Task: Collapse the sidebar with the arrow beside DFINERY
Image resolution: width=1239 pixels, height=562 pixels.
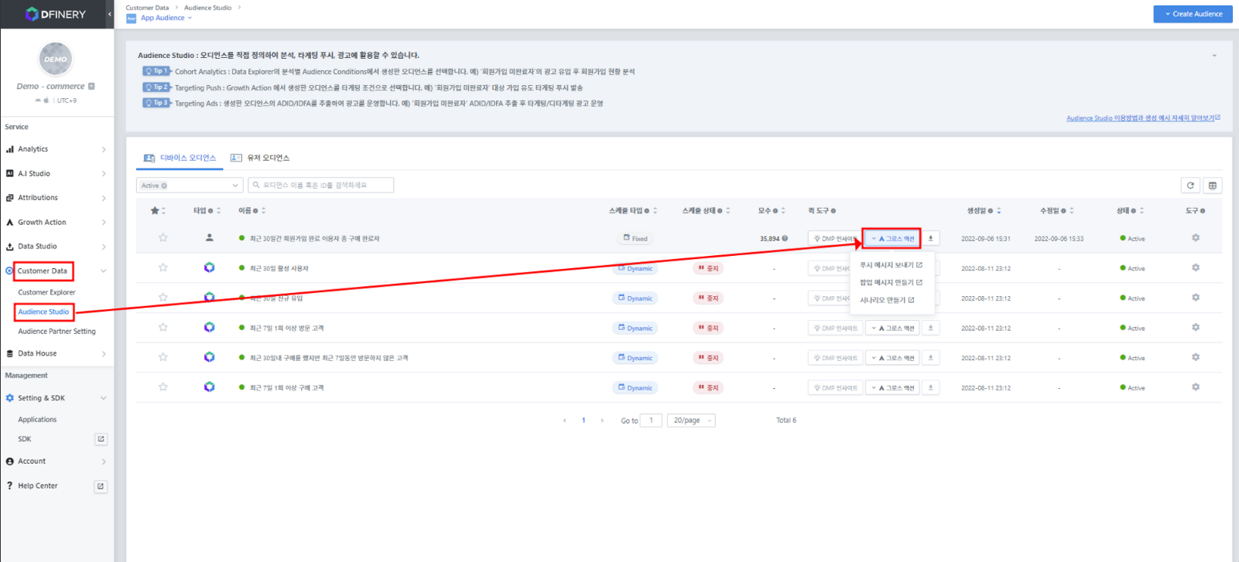Action: click(x=109, y=14)
